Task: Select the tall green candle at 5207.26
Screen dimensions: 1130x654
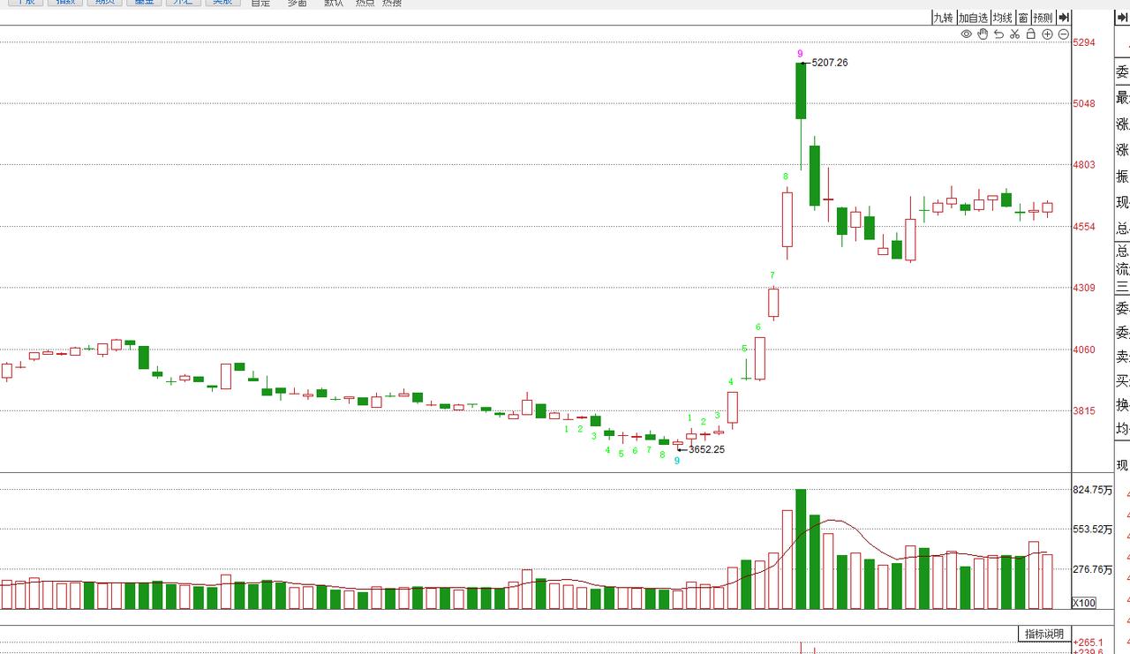Action: (801, 90)
